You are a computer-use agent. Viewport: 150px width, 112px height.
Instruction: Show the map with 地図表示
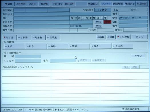point(130,4)
